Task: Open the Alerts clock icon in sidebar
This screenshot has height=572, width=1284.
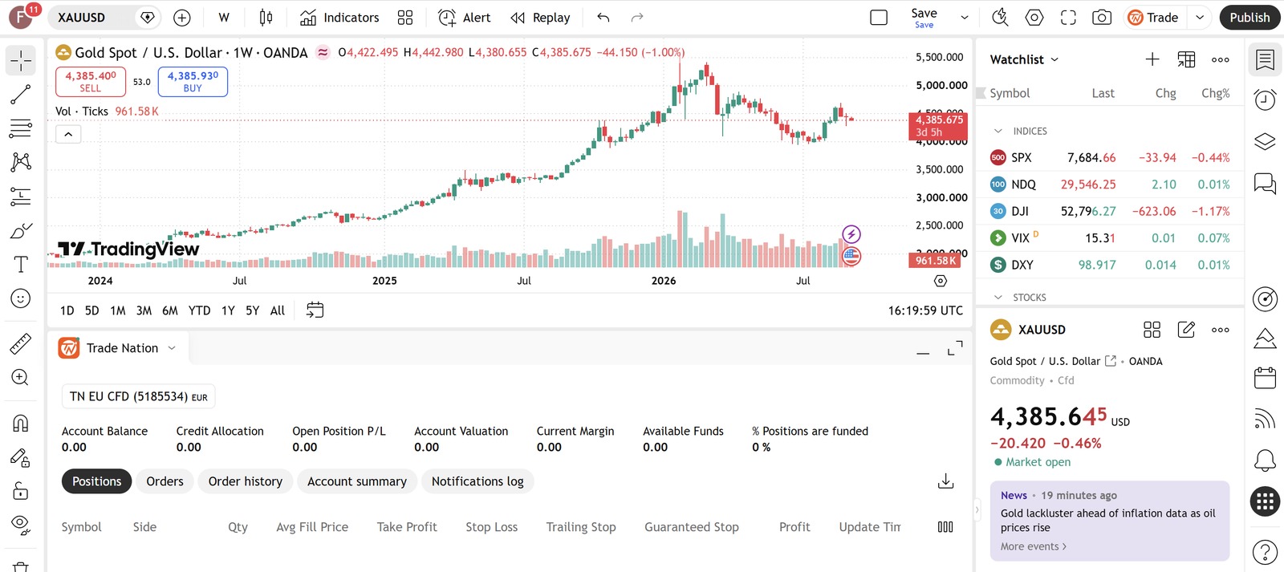Action: click(1265, 99)
